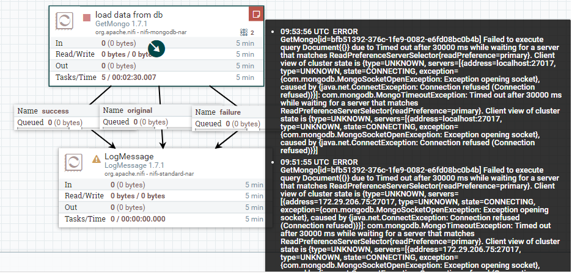572x274 pixels.
Task: Select the 'LogMessage' processor title
Action: pos(129,157)
